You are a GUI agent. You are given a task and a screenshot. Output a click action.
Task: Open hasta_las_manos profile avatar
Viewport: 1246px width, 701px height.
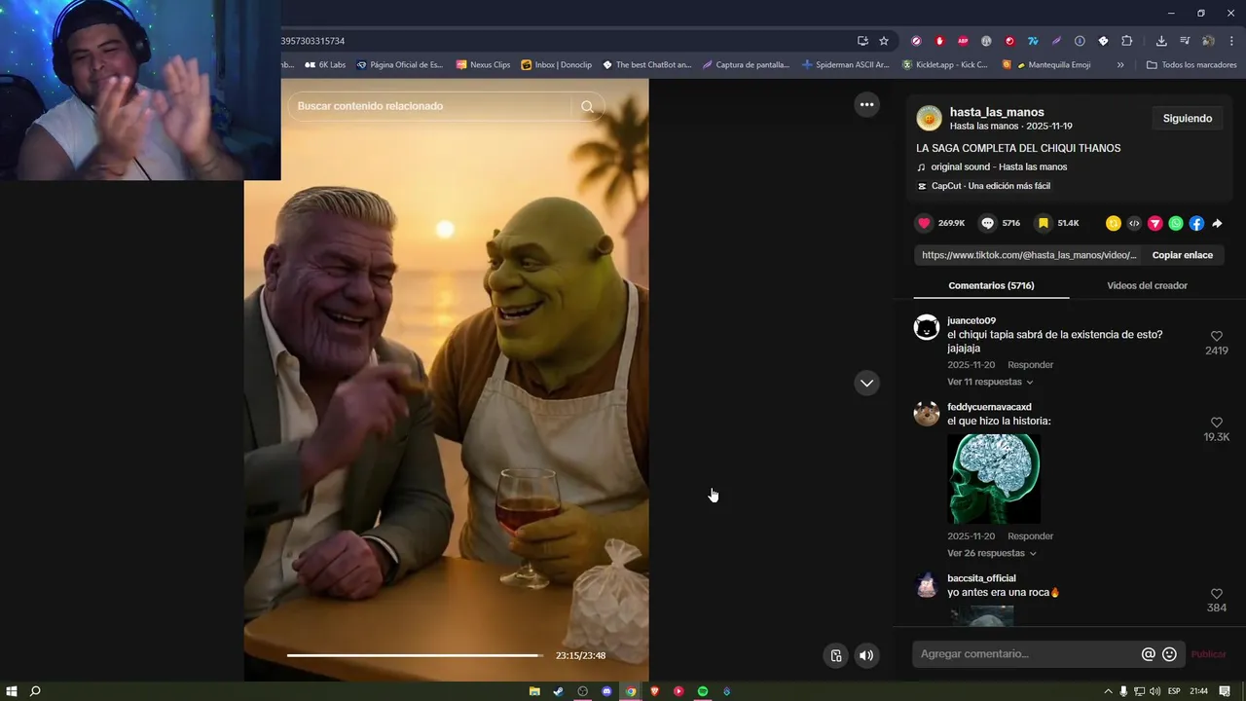pos(929,119)
